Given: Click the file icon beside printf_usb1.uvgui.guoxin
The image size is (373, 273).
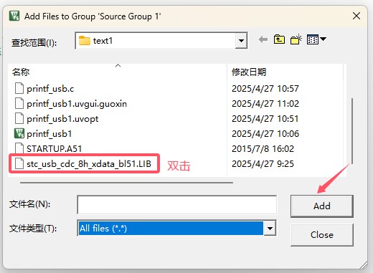Looking at the screenshot, I should tap(19, 103).
